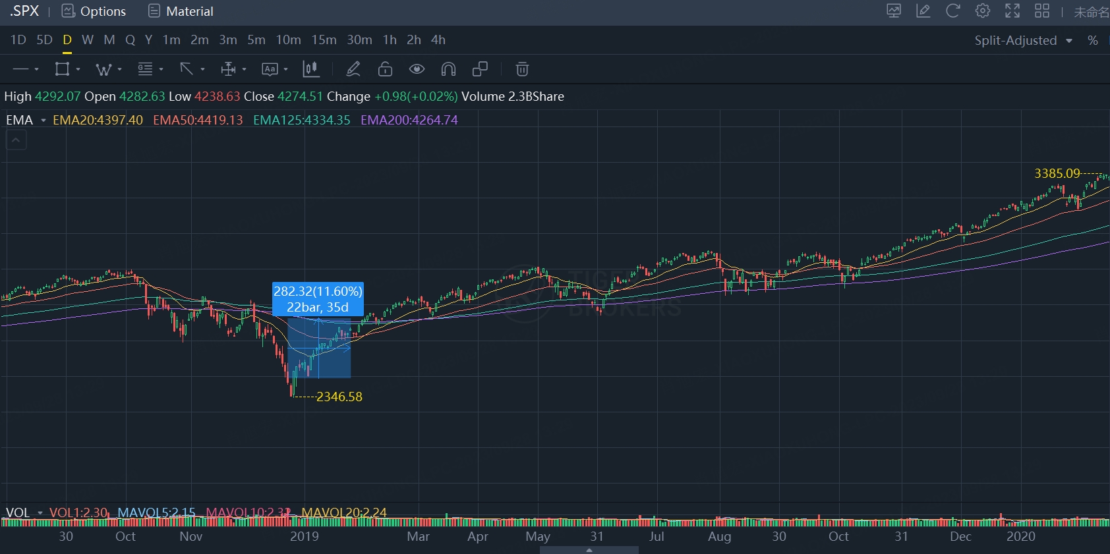Open the measure tool dropdown arrow
Image resolution: width=1110 pixels, height=554 pixels.
244,69
